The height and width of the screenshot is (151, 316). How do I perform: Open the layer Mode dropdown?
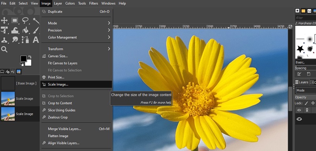306,90
